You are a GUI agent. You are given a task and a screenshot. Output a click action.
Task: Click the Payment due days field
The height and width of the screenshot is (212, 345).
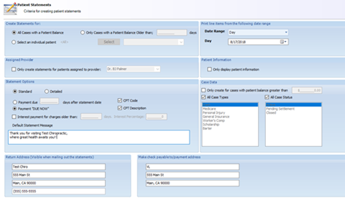tap(49, 102)
